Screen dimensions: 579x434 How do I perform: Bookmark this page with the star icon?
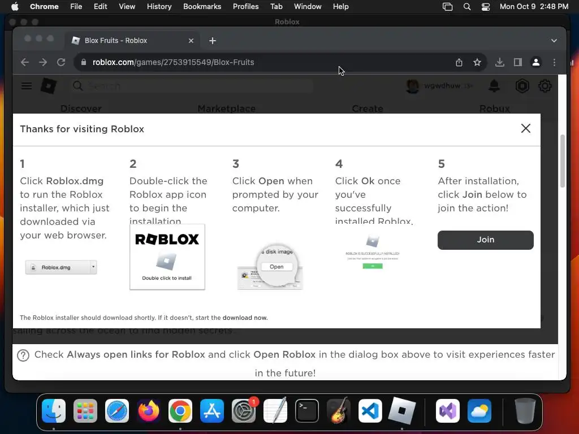pyautogui.click(x=477, y=62)
